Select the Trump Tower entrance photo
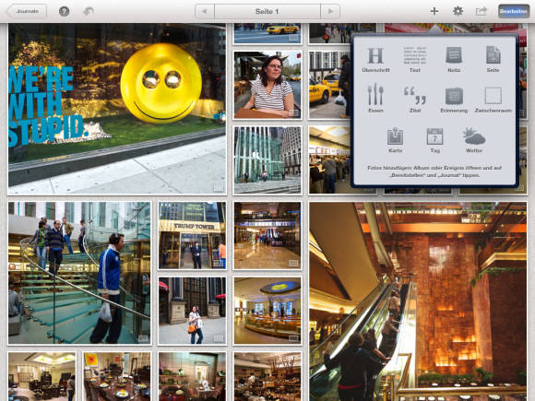 click(192, 235)
